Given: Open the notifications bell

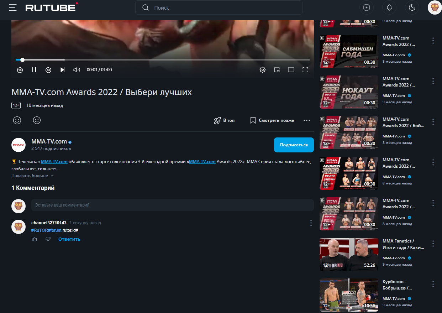Looking at the screenshot, I should pos(389,7).
